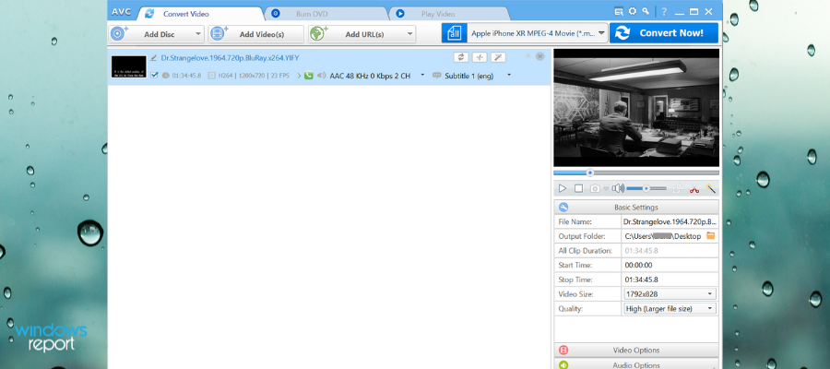Click the AVC logo in title bar
This screenshot has width=830, height=369.
pos(121,12)
